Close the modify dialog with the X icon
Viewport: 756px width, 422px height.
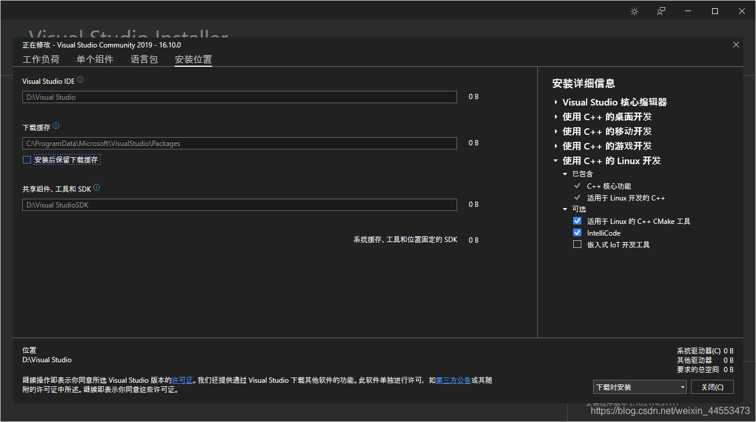pos(736,45)
